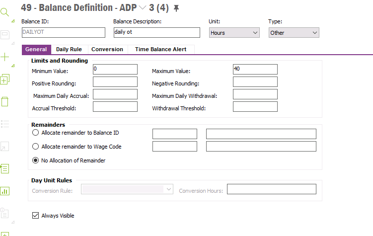
Task: Switch to the Daily Rule tab
Action: pos(69,50)
